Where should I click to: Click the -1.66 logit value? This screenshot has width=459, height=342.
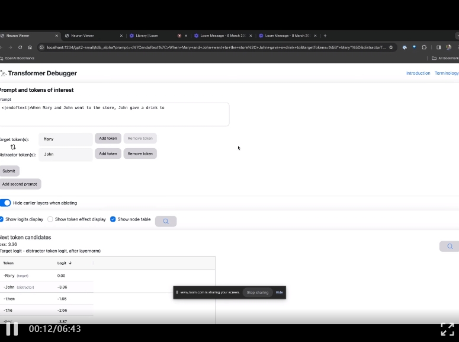(x=62, y=299)
